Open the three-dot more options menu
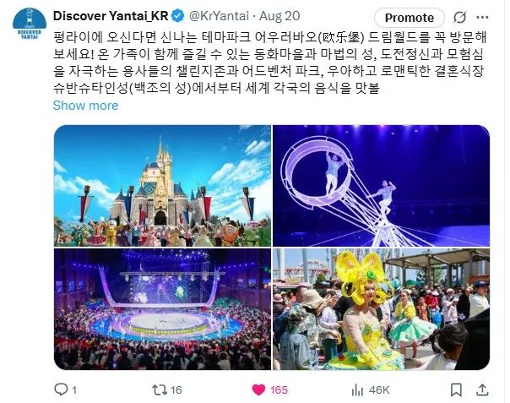Screen dimensions: 510x403 coord(482,17)
